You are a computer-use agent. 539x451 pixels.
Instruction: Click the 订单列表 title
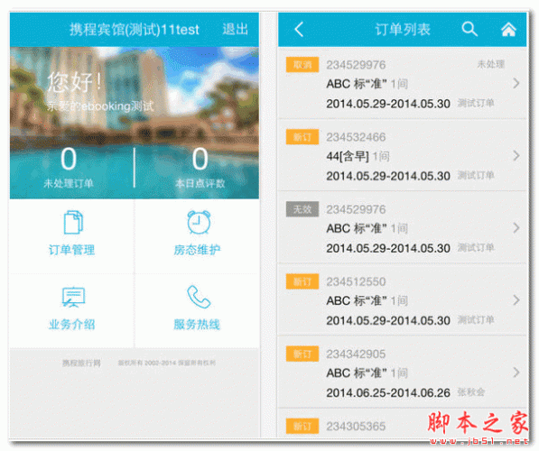tap(403, 30)
